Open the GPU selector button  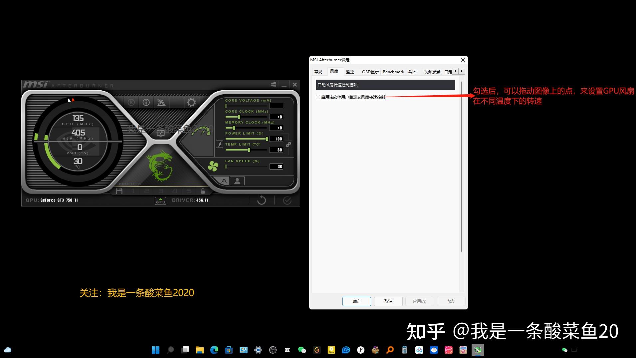pyautogui.click(x=160, y=200)
